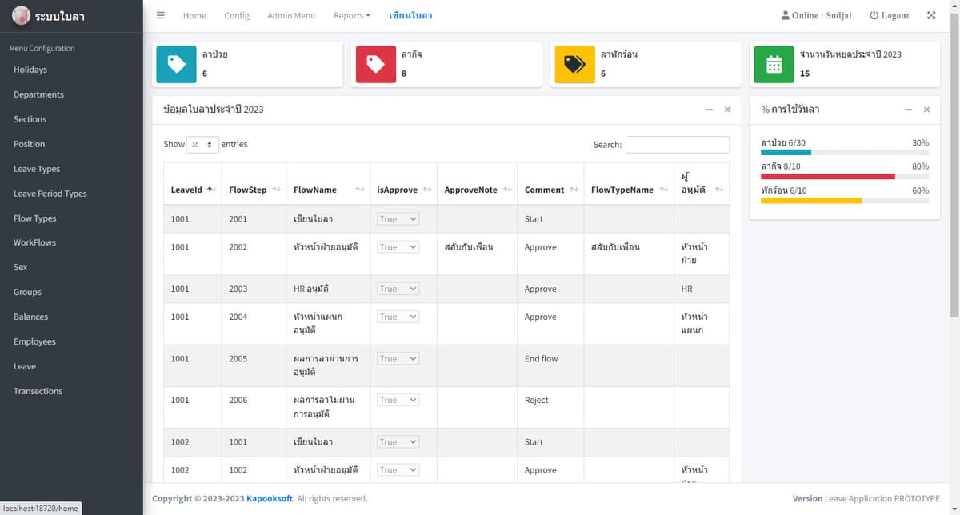The height and width of the screenshot is (515, 960).
Task: Open WorkFlows in the sidebar
Action: point(35,242)
